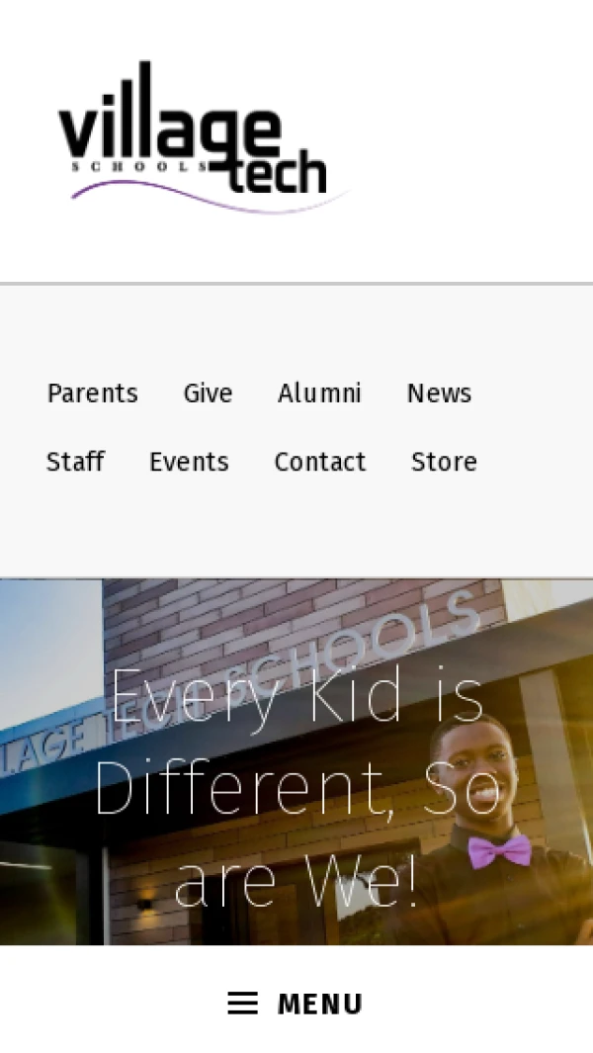Select the Alumni nav item

(319, 394)
